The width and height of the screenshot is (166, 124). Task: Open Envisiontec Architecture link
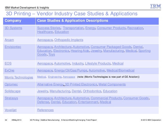[x=63, y=47]
